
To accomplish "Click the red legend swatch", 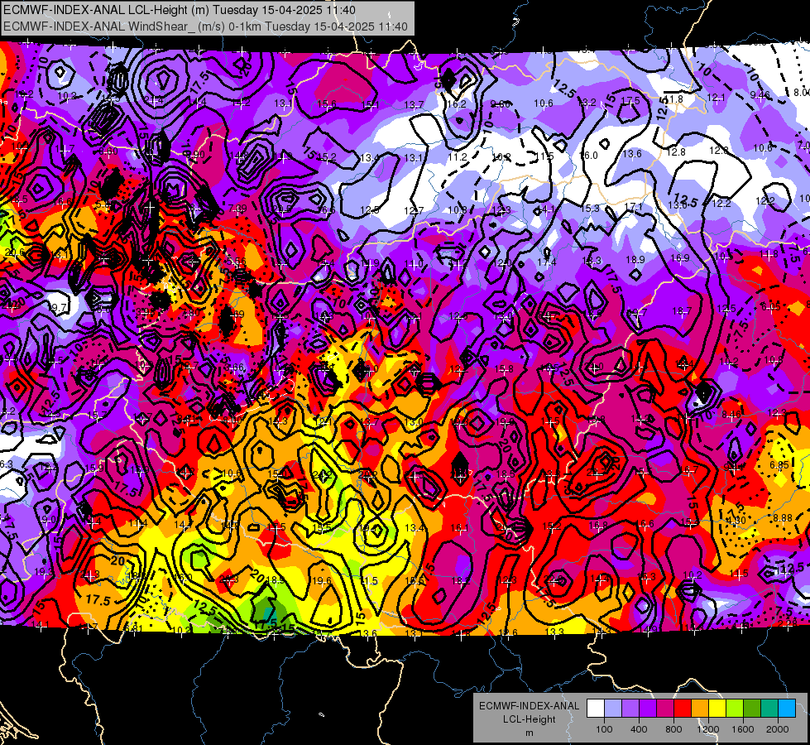I will pyautogui.click(x=683, y=709).
